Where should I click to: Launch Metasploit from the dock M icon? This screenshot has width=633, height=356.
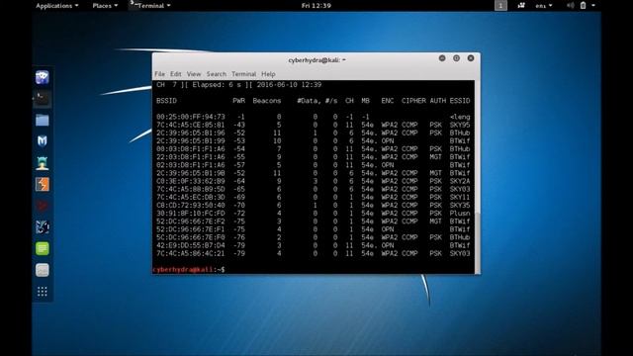(43, 140)
